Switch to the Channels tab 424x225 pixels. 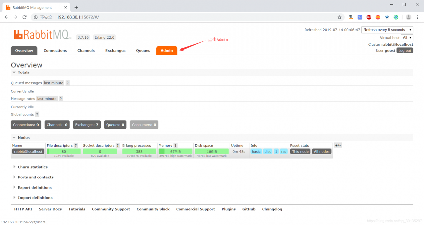(86, 51)
